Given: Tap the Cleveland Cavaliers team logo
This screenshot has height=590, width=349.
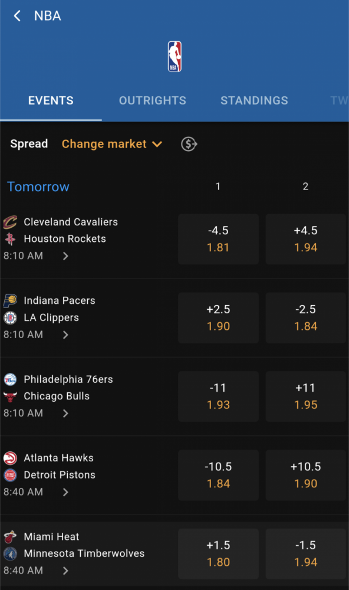Looking at the screenshot, I should pyautogui.click(x=10, y=222).
